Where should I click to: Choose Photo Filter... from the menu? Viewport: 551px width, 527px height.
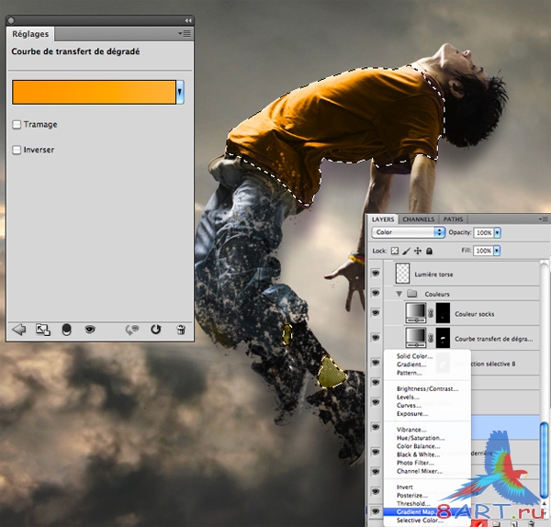(x=415, y=463)
